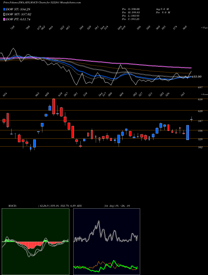Click the first top label reading 740
Viewport: 208px width, 275px height.
12,27
